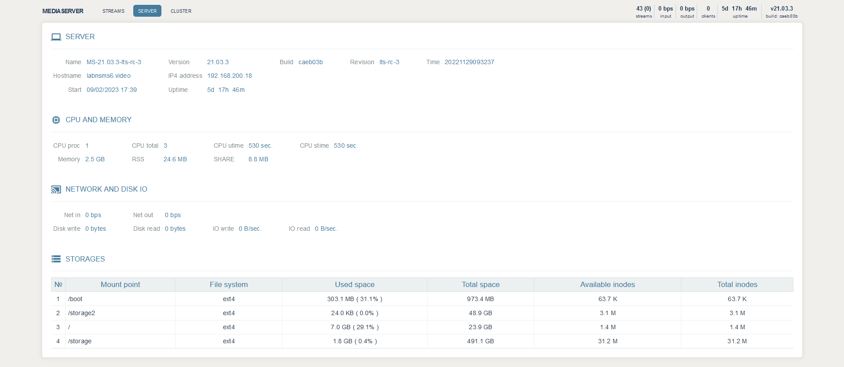Viewport: 844px width, 367px height.
Task: Select the /boot storage row
Action: [x=75, y=299]
